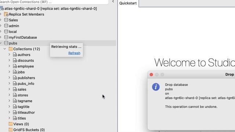Expand the employee collection node
The height and width of the screenshot is (132, 235).
9,66
